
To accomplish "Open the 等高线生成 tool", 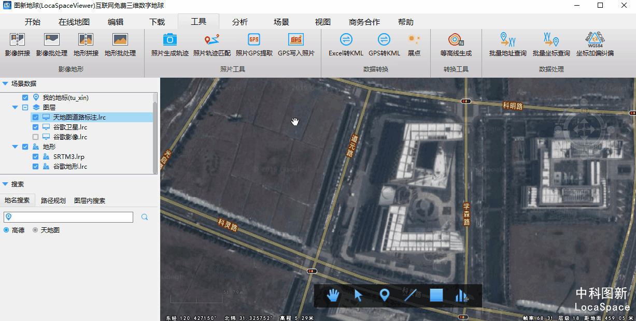I will pos(456,44).
